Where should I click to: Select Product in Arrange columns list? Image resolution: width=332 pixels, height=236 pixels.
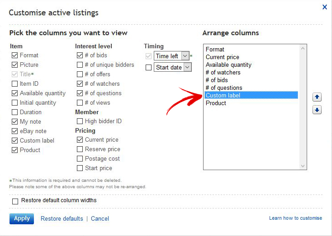[x=251, y=103]
